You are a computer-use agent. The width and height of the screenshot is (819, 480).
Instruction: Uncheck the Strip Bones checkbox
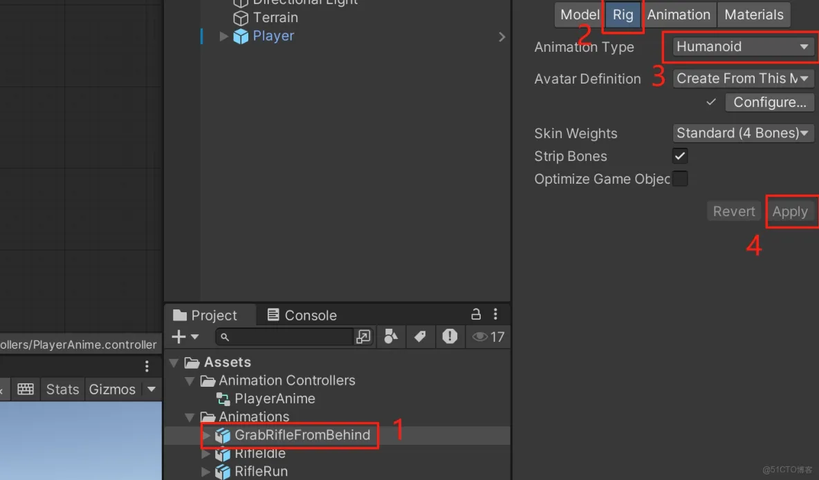click(679, 155)
